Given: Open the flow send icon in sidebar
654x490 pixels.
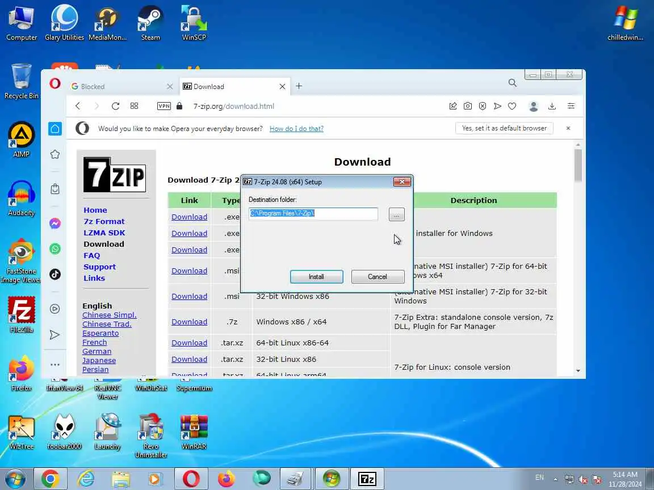Looking at the screenshot, I should click(x=55, y=335).
